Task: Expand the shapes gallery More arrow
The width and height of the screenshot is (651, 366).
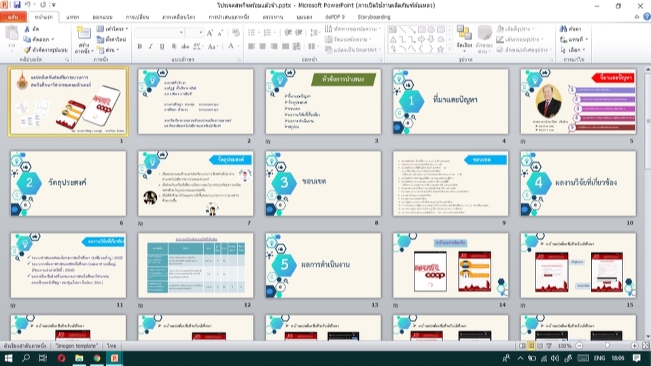Action: [449, 50]
